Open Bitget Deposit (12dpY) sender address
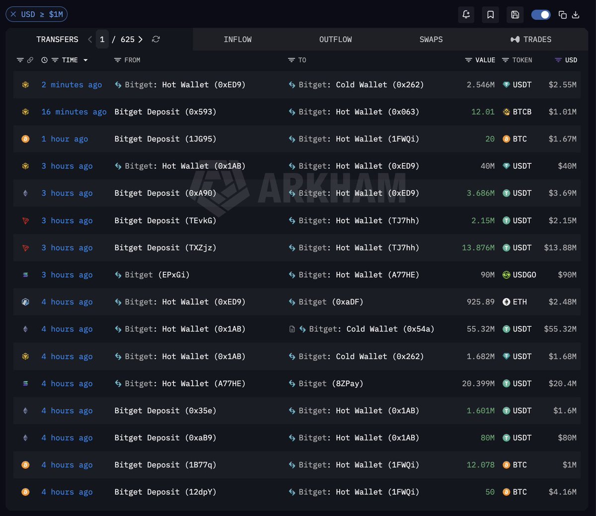Viewport: 596px width, 516px height. pyautogui.click(x=165, y=492)
